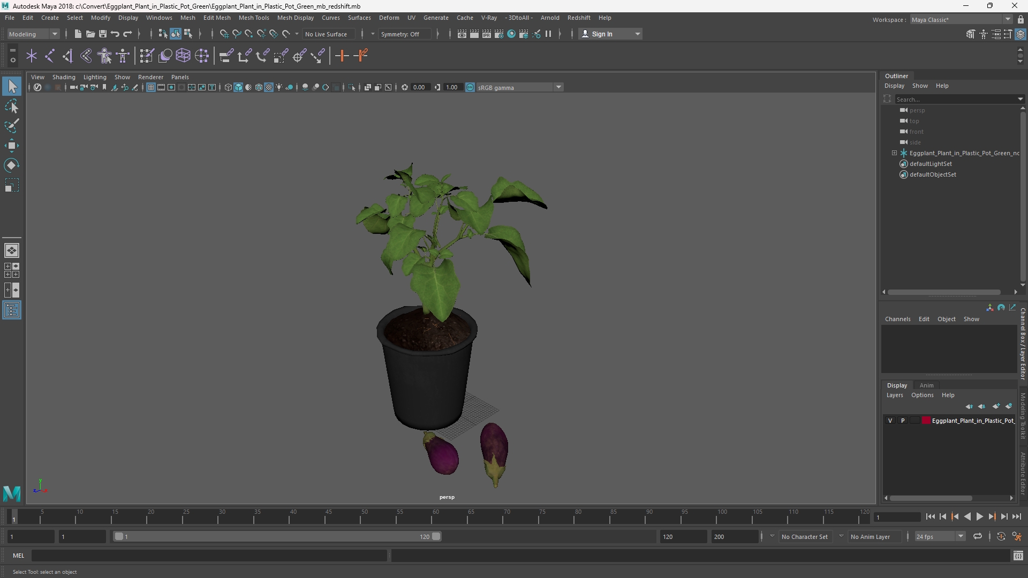
Task: Click the Render current frame icon
Action: coord(474,34)
